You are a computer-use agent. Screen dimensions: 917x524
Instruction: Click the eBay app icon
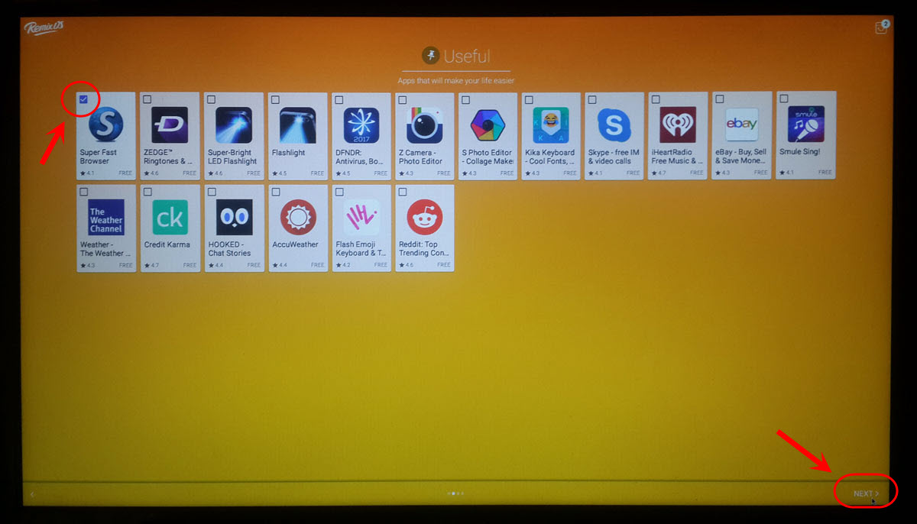click(x=741, y=125)
